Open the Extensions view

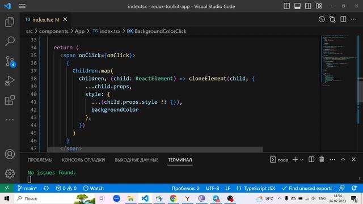coord(10,100)
